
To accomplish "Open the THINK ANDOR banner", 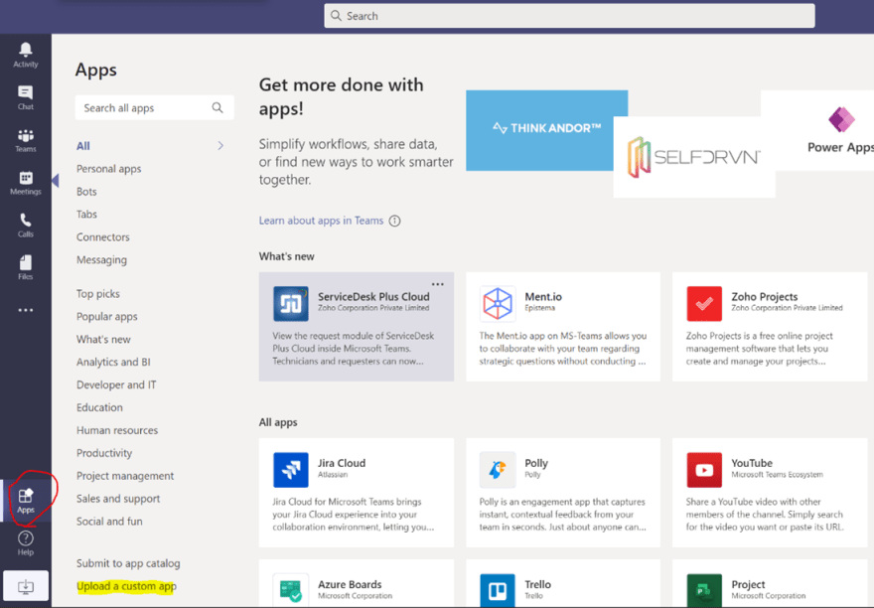I will [539, 130].
